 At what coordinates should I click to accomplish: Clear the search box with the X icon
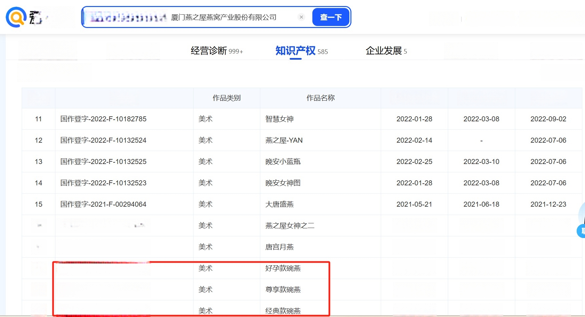pos(301,17)
